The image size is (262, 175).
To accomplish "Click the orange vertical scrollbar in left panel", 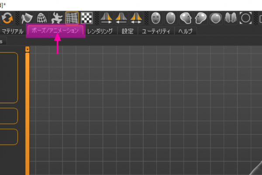I will 27,114.
